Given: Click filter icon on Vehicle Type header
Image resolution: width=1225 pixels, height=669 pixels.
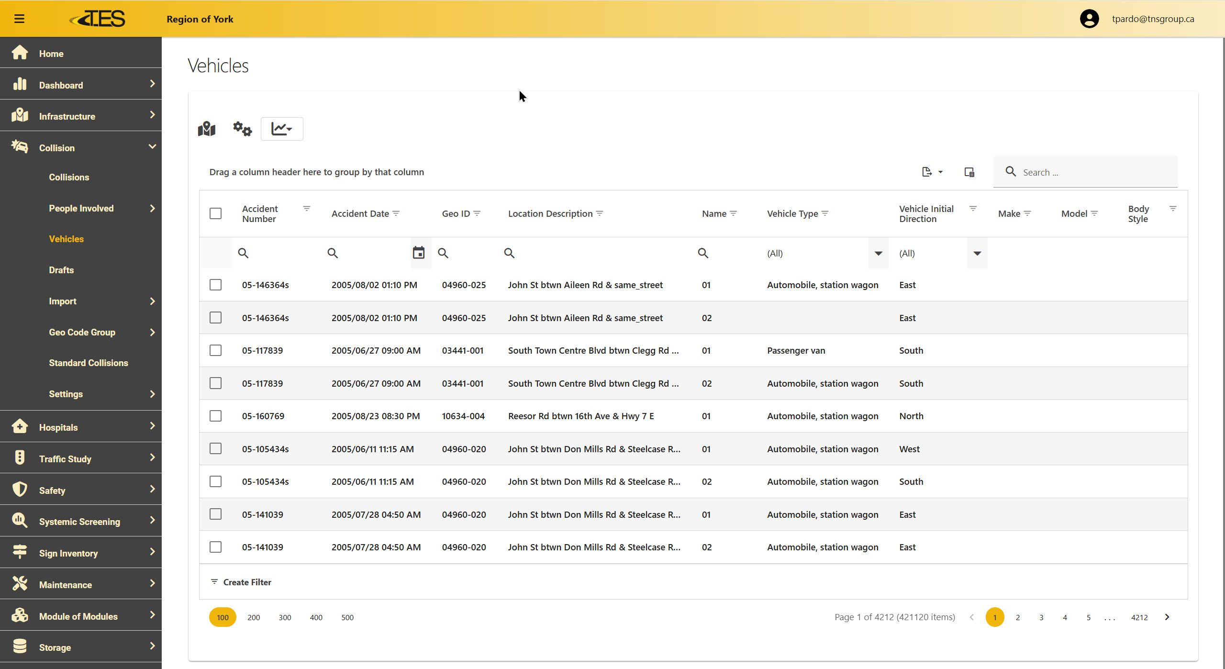Looking at the screenshot, I should click(x=825, y=213).
